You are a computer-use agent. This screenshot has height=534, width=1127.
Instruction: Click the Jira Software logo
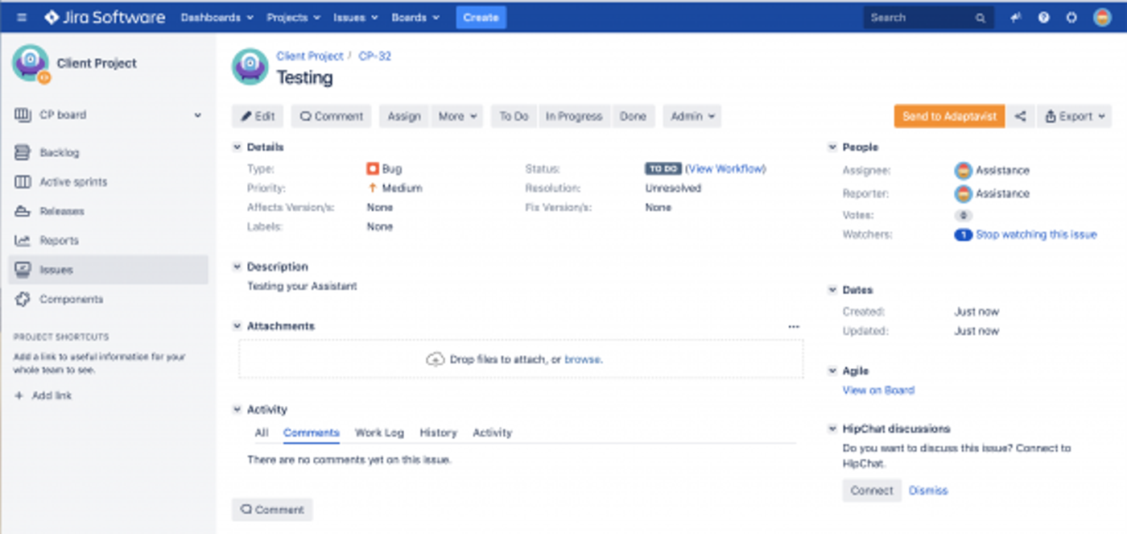click(105, 17)
